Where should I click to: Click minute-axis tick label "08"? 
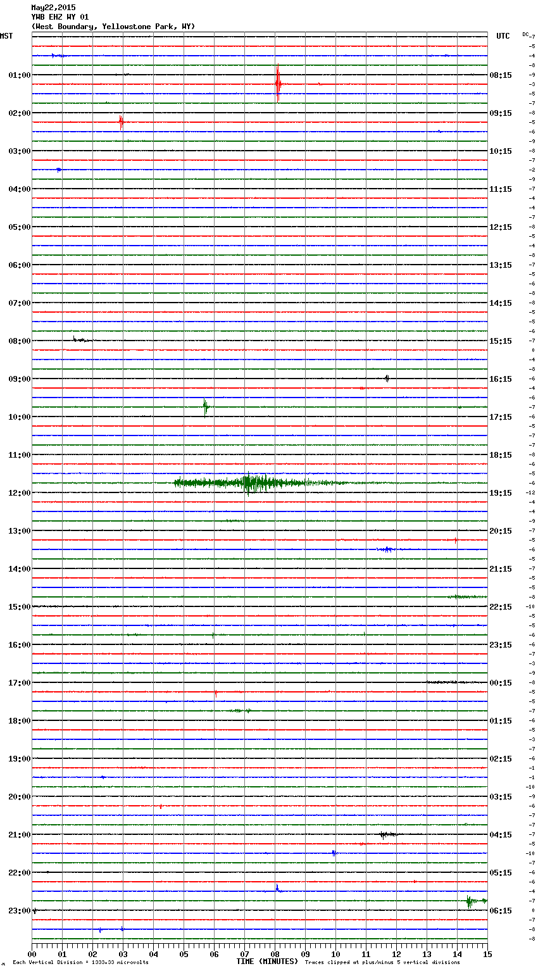[275, 954]
